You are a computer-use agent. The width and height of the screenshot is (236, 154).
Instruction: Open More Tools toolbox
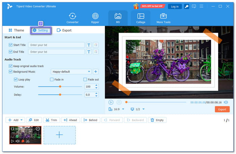(164, 18)
